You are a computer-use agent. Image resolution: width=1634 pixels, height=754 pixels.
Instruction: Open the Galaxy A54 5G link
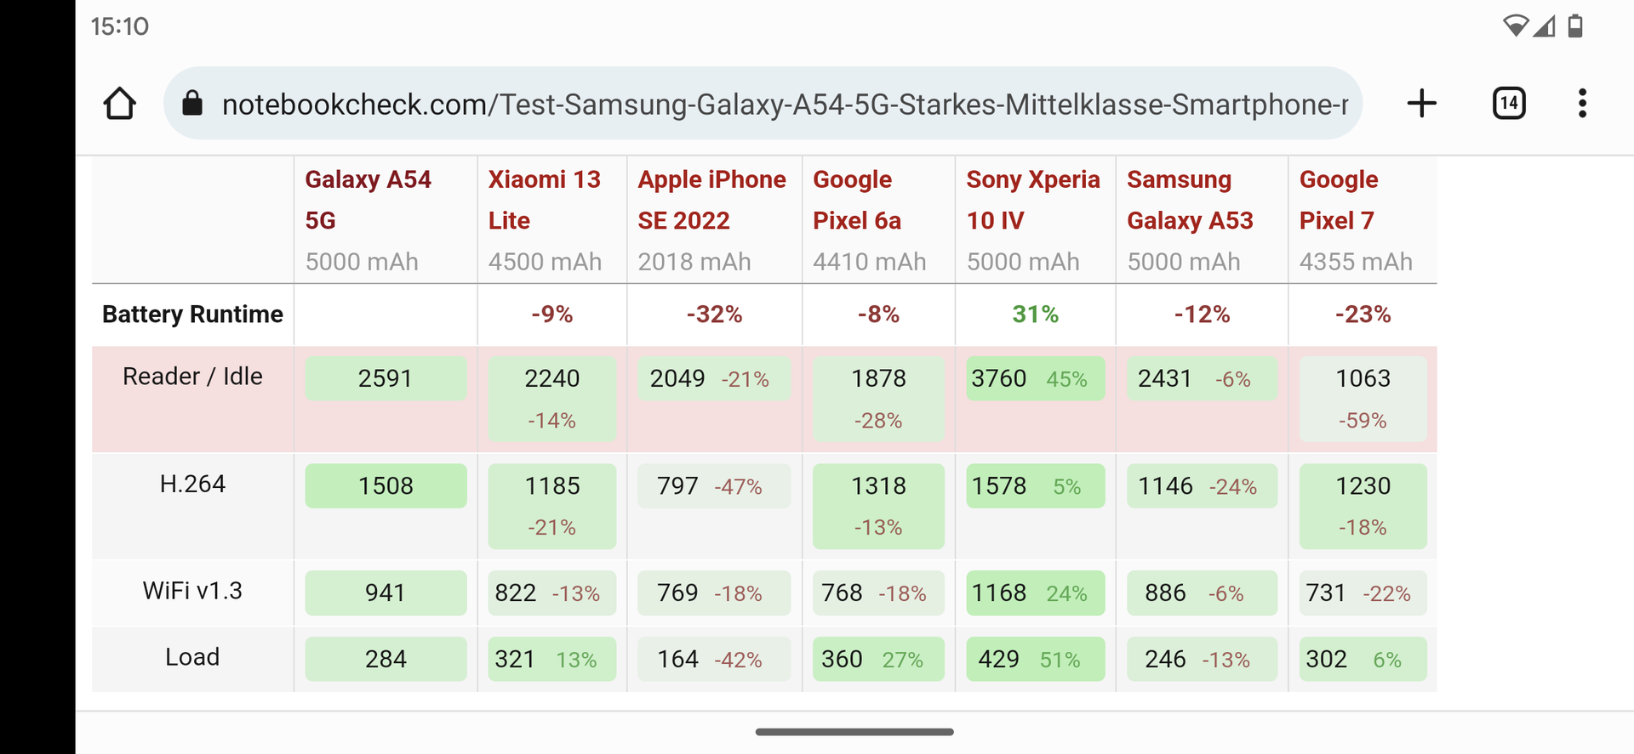(368, 200)
